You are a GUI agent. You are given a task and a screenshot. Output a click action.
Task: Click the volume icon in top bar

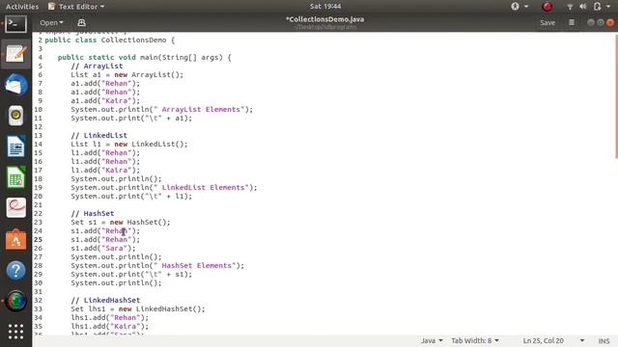[583, 7]
